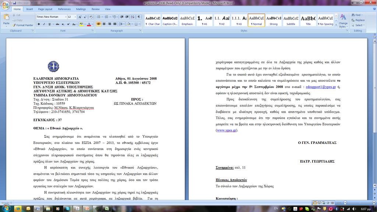Apply the yellow text highlight color
The height and width of the screenshot is (212, 377).
[81, 24]
